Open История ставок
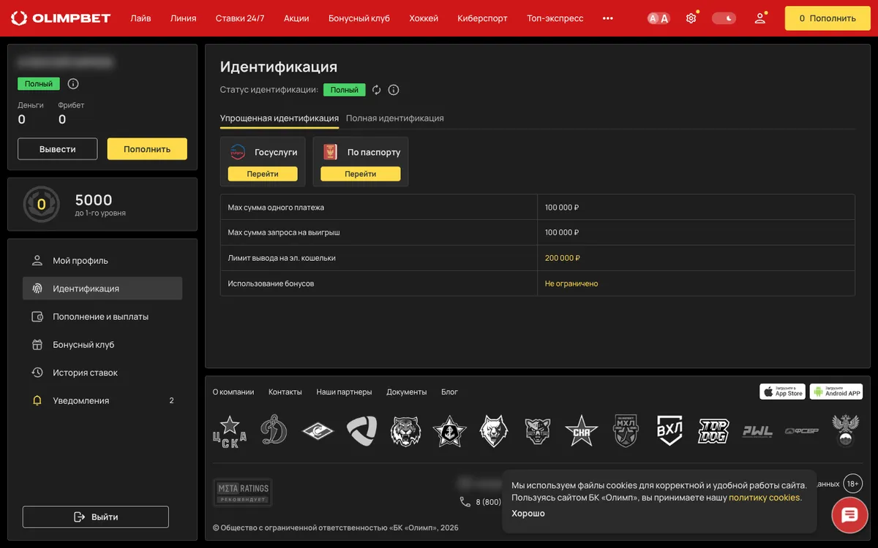Screen dimensions: 878x548 click(x=102, y=373)
